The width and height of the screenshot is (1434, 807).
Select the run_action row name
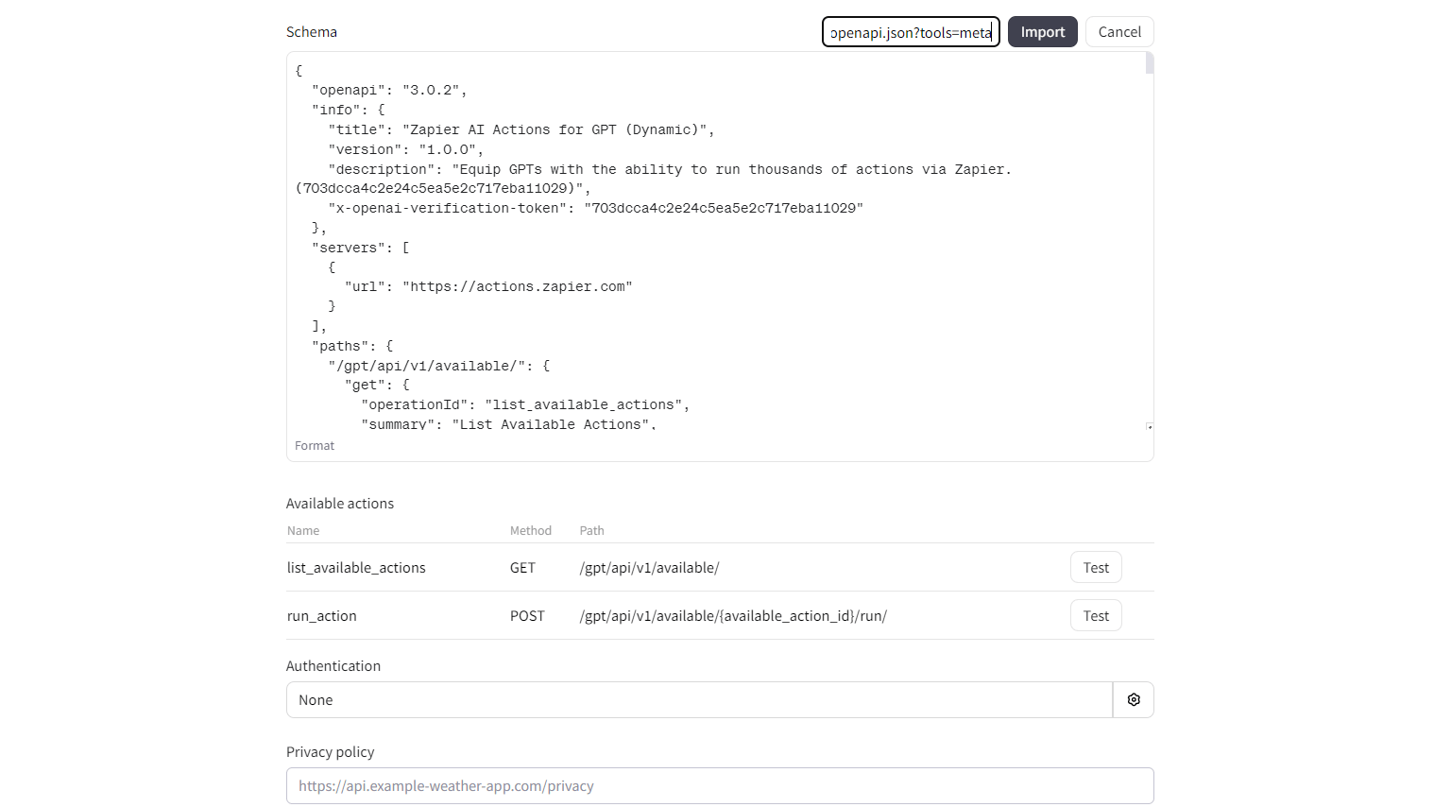click(x=322, y=616)
